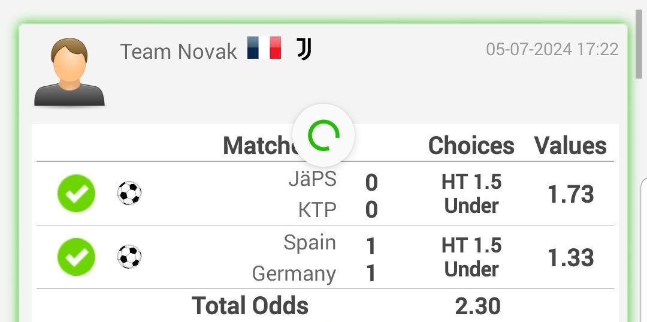This screenshot has width=647, height=322.
Task: Select the KTP team name
Action: click(x=318, y=210)
